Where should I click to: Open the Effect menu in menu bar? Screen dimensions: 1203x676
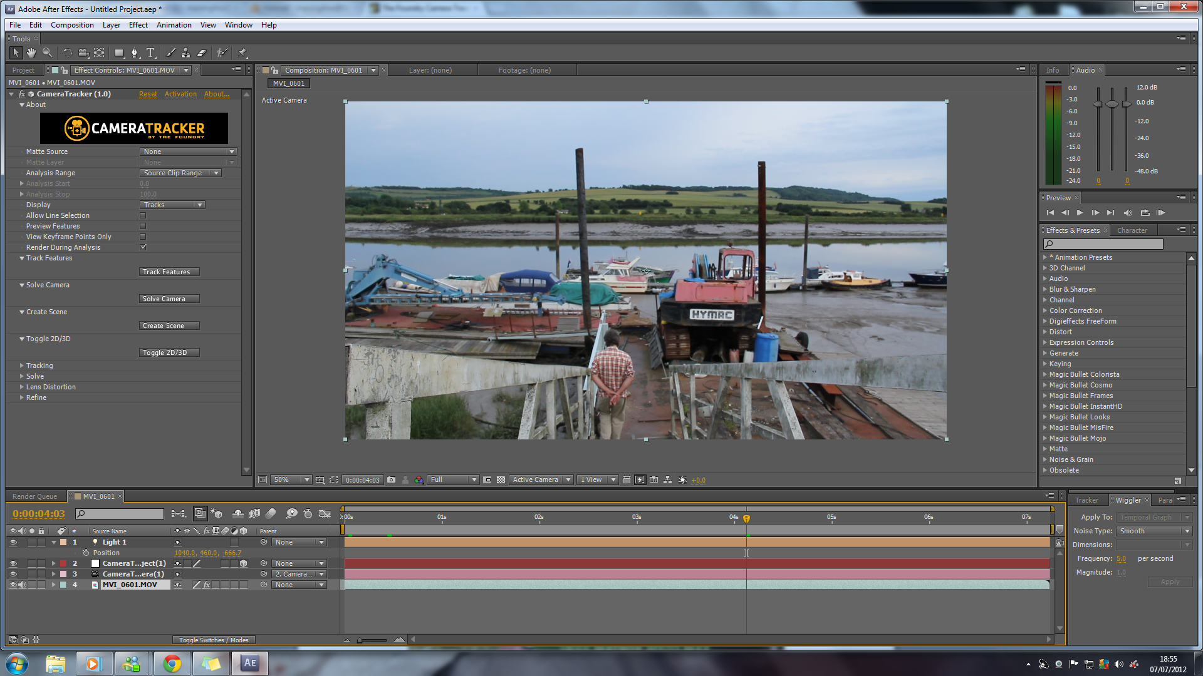(137, 25)
